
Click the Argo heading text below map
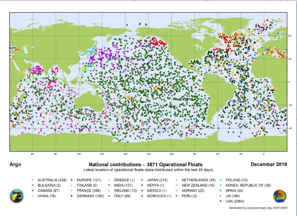point(15,165)
